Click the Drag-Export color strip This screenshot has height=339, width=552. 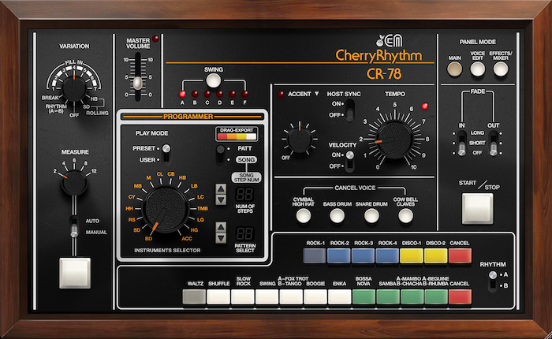click(x=236, y=136)
